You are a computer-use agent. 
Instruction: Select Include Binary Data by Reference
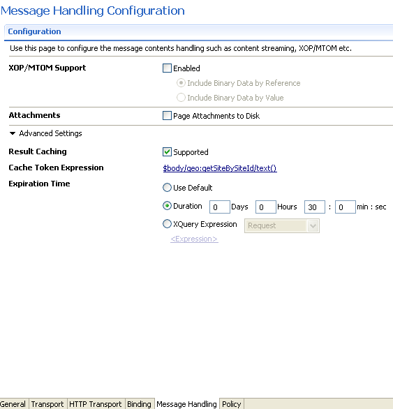tap(181, 83)
